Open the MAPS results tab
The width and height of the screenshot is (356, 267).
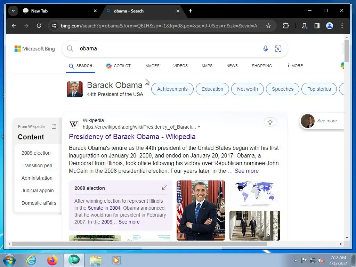click(x=207, y=66)
